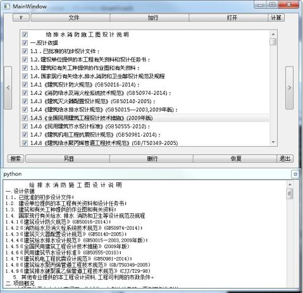The image size is (303, 293).
Task: Toggle checkbox for row 1.4 国家现行有关给水
Action: point(25,76)
